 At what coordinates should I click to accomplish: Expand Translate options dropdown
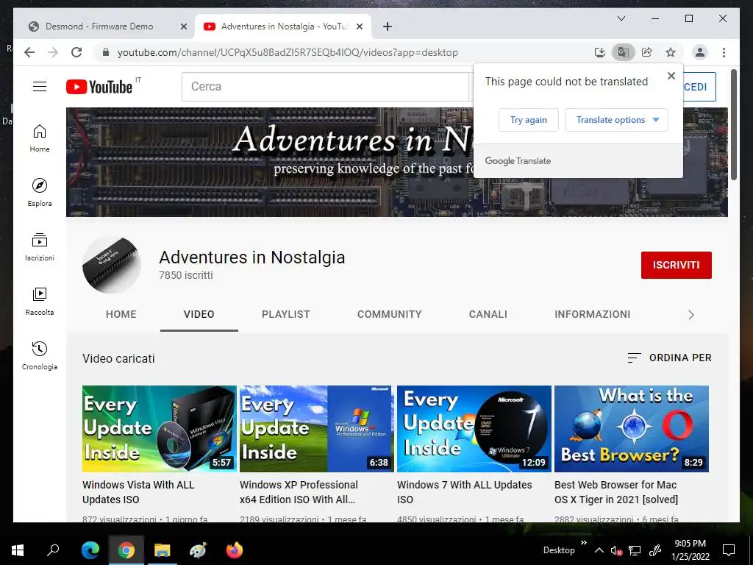pos(616,120)
